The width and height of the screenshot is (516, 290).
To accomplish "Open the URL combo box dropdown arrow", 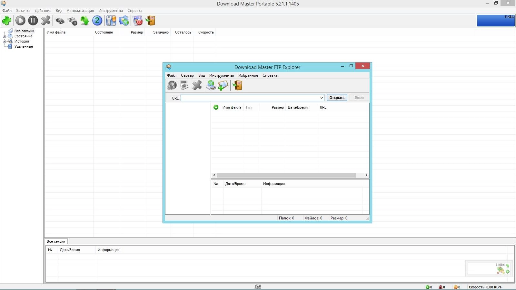I will tap(322, 98).
